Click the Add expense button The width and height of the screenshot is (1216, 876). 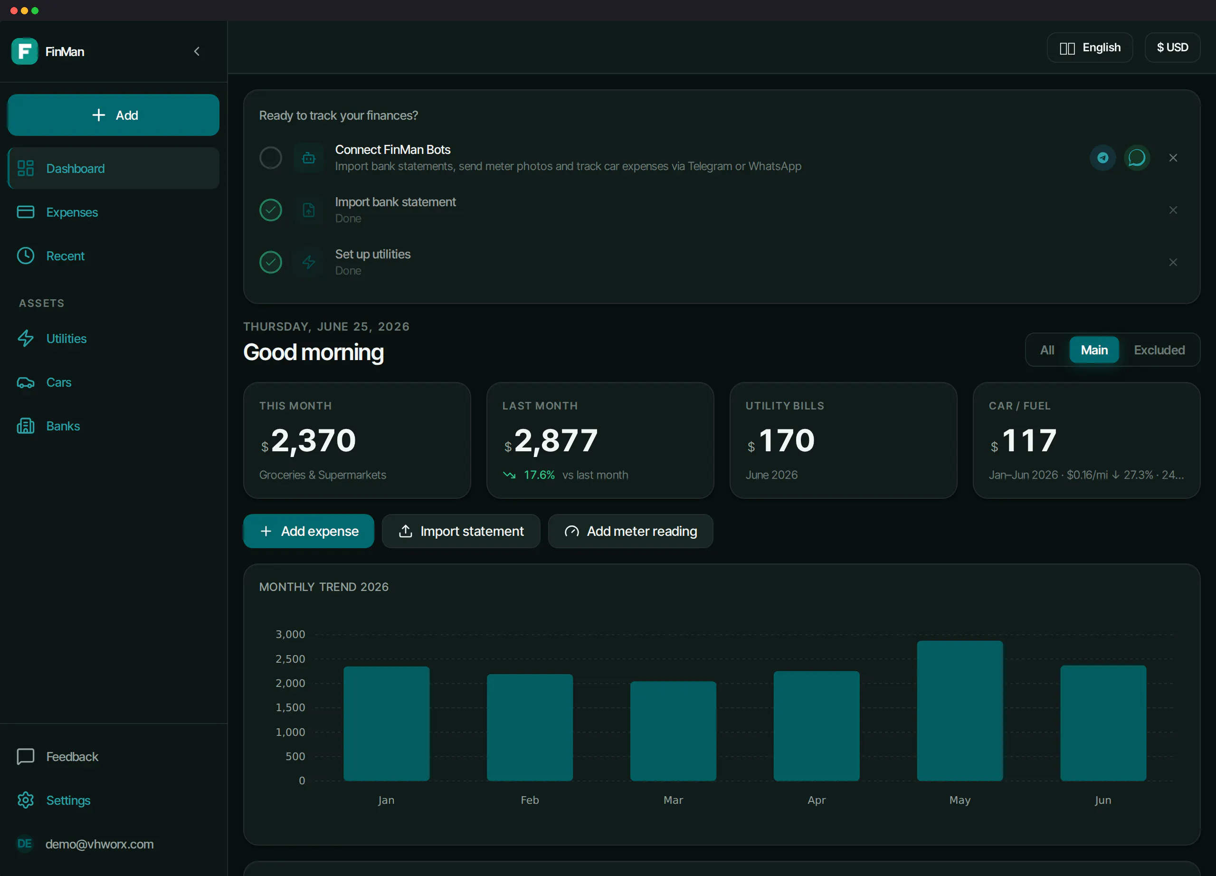[x=309, y=531]
